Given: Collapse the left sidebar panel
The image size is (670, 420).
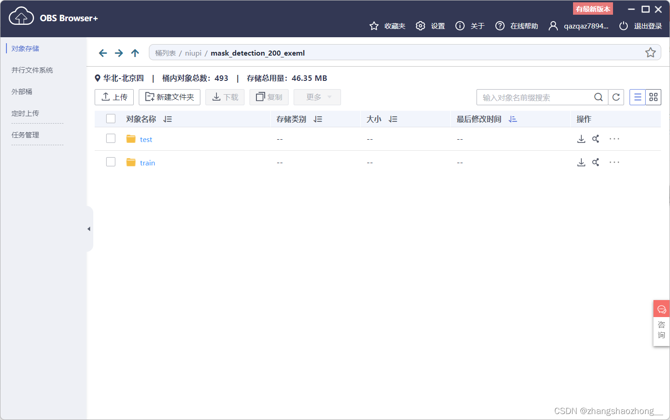Looking at the screenshot, I should (x=89, y=229).
